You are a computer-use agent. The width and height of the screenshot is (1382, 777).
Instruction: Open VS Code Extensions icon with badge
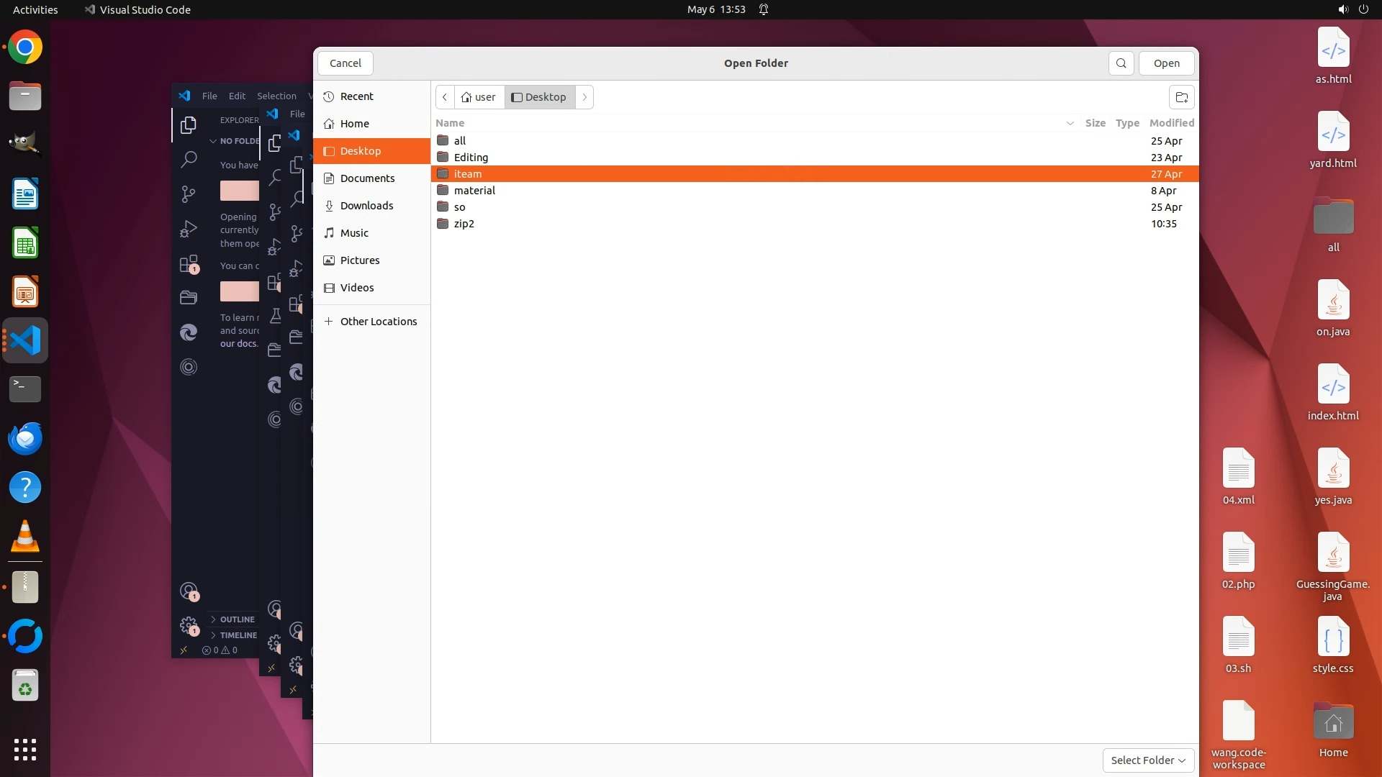coord(189,264)
